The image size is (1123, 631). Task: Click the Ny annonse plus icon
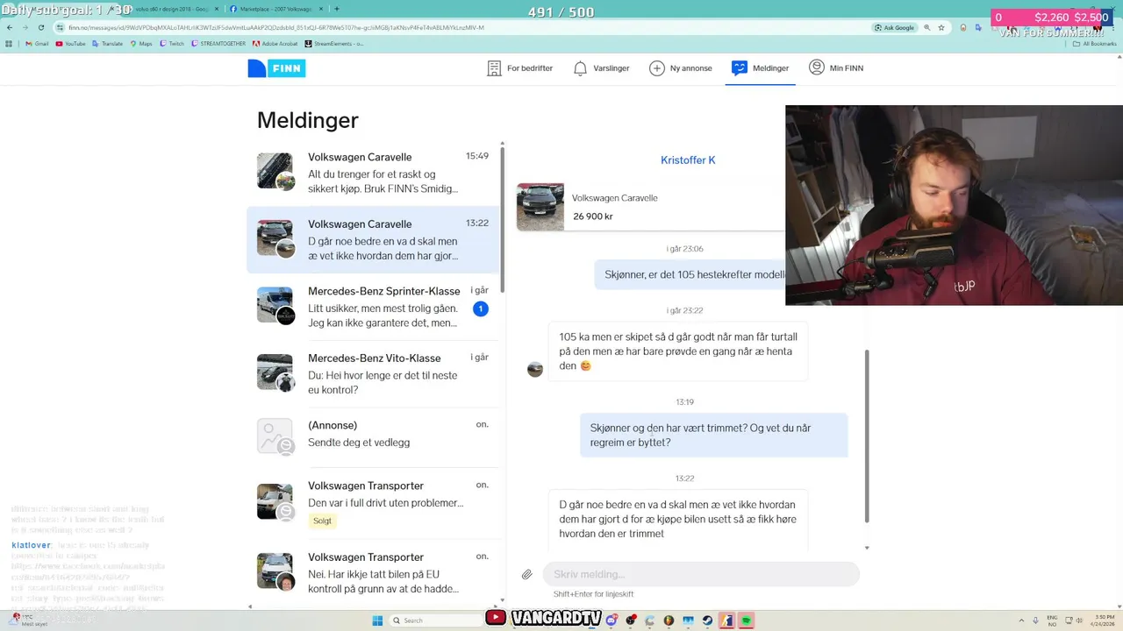[x=656, y=68]
